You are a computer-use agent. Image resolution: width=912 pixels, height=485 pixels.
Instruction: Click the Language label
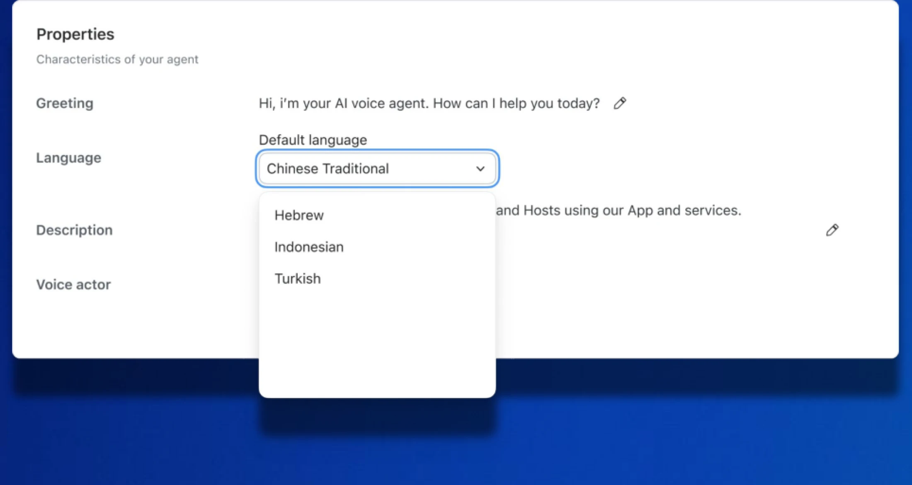click(69, 158)
